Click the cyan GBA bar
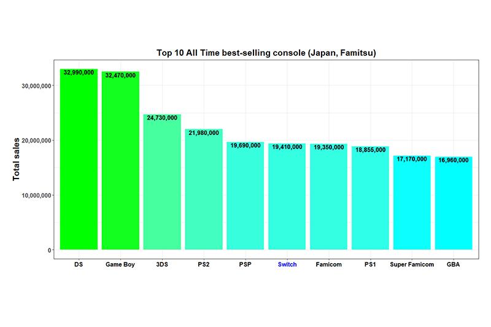Screen dimensions: 491x327 tap(454, 206)
